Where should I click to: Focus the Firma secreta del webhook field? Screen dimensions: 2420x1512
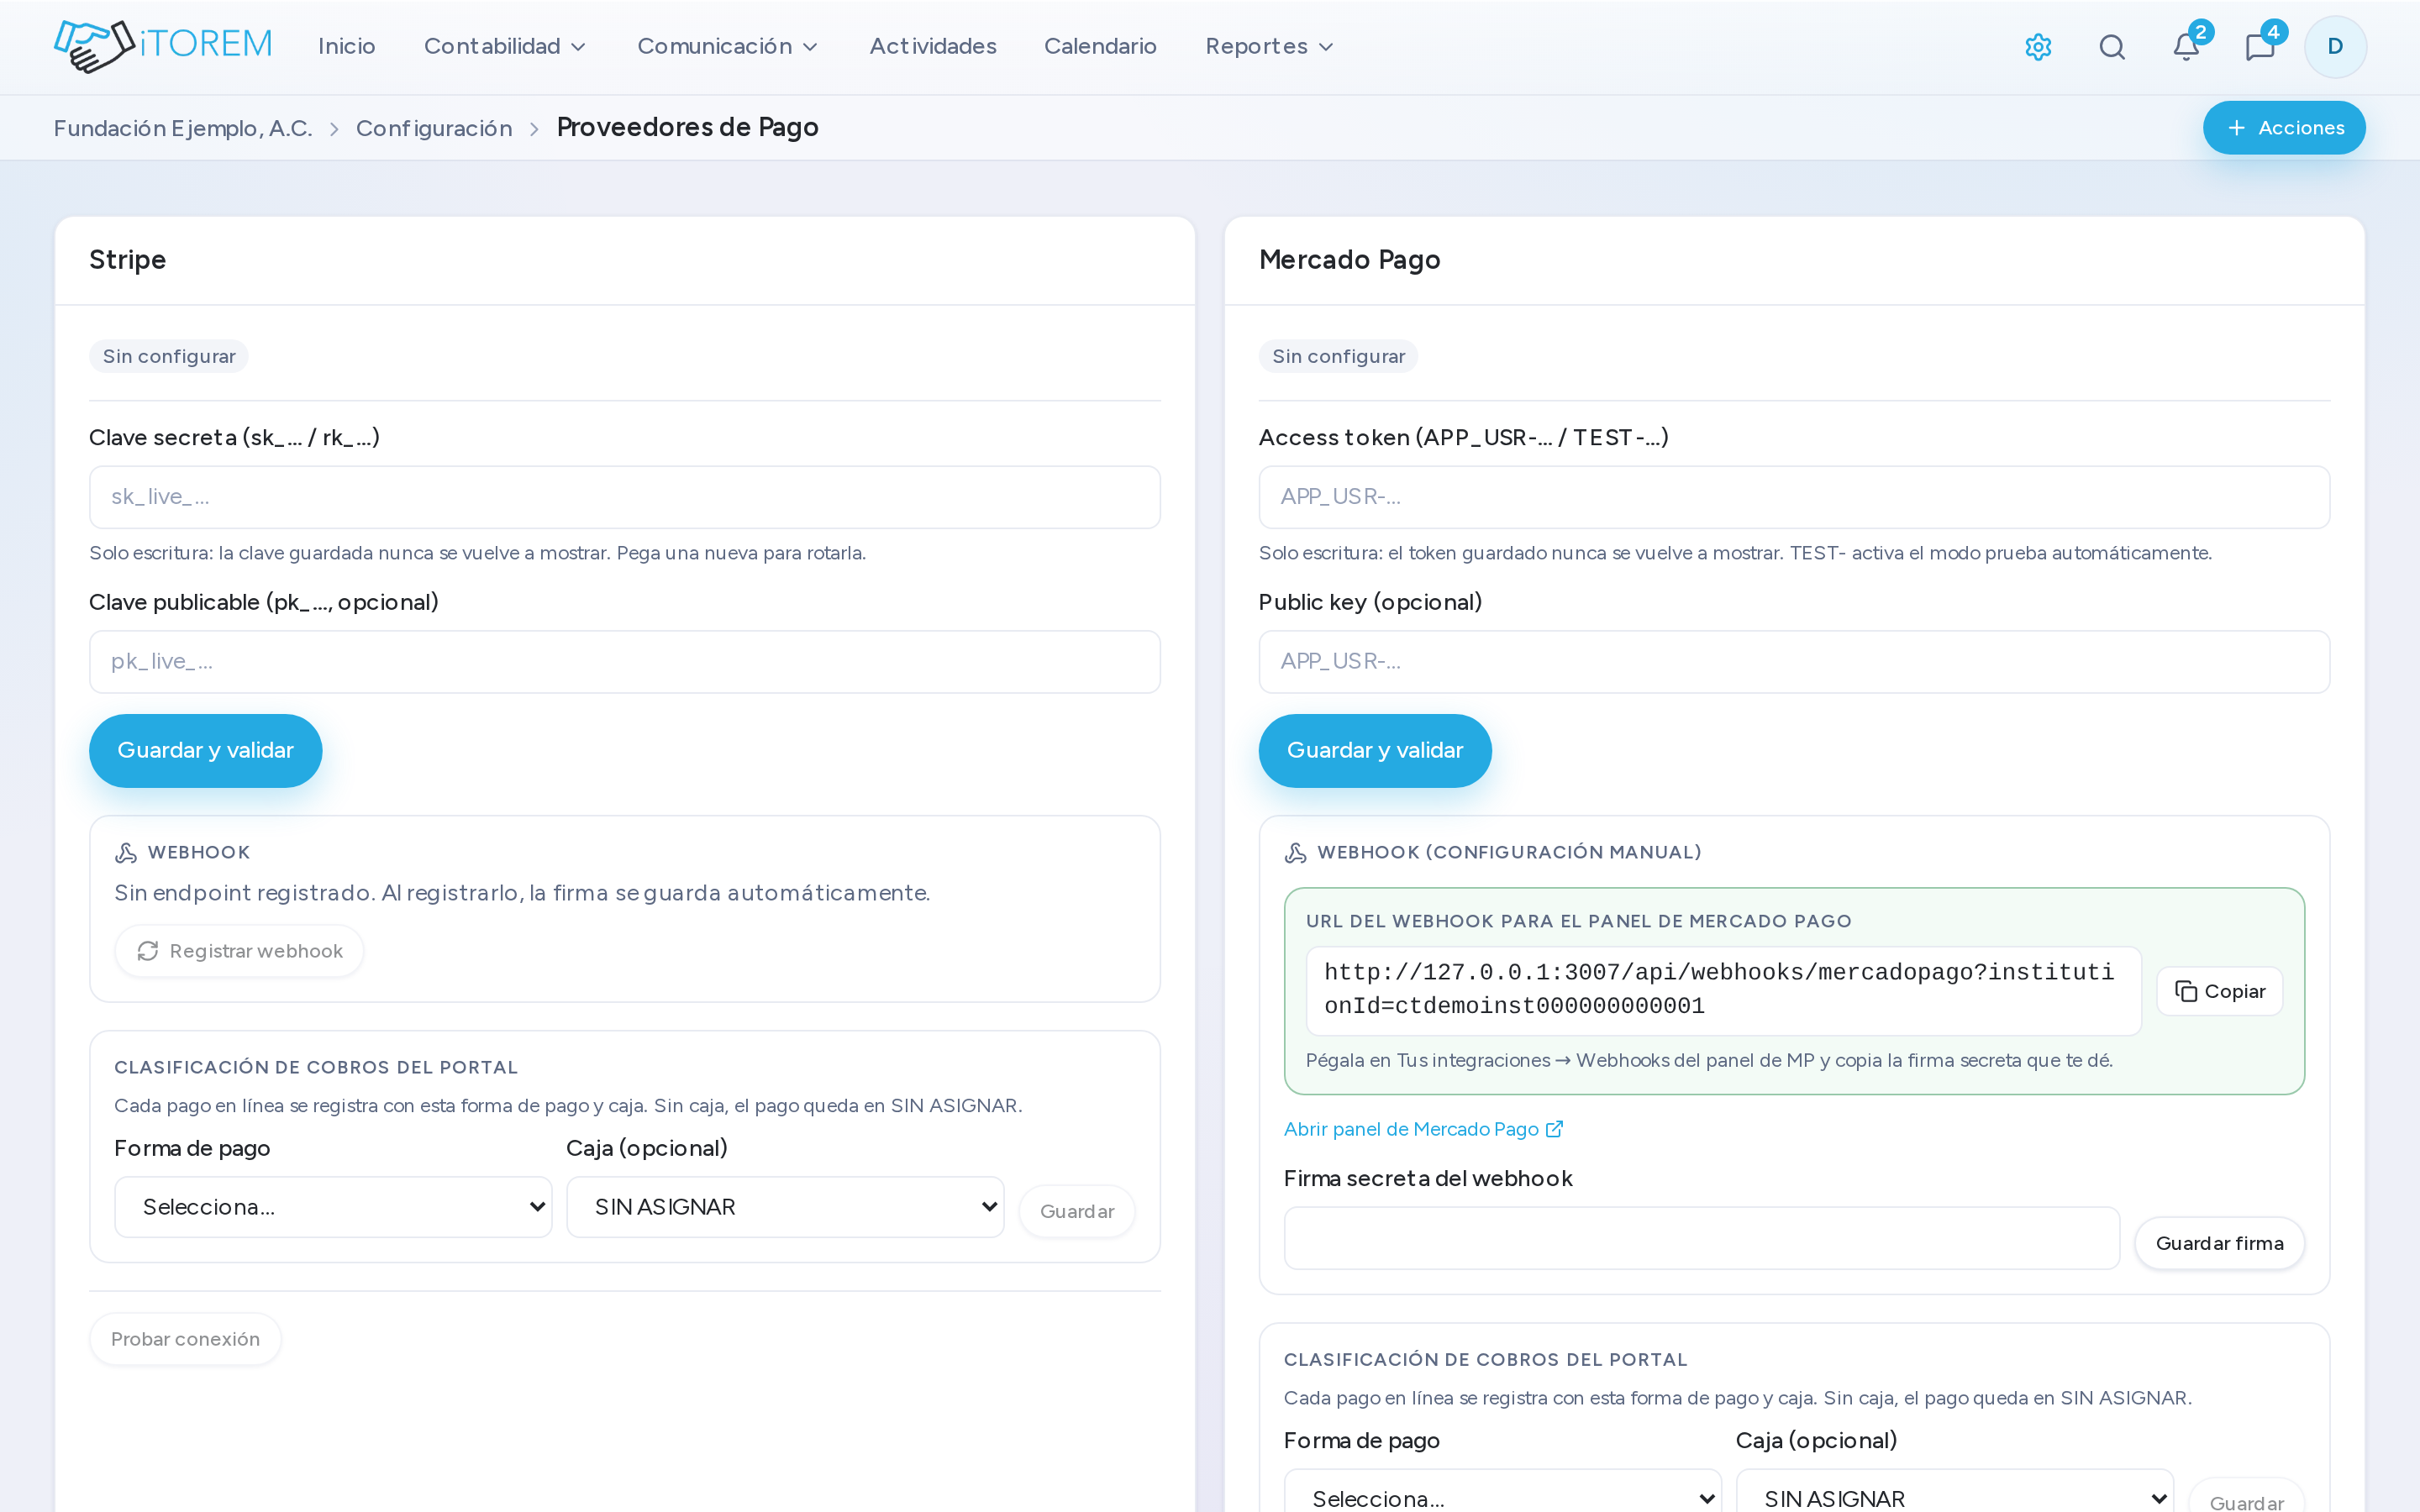pyautogui.click(x=1701, y=1238)
